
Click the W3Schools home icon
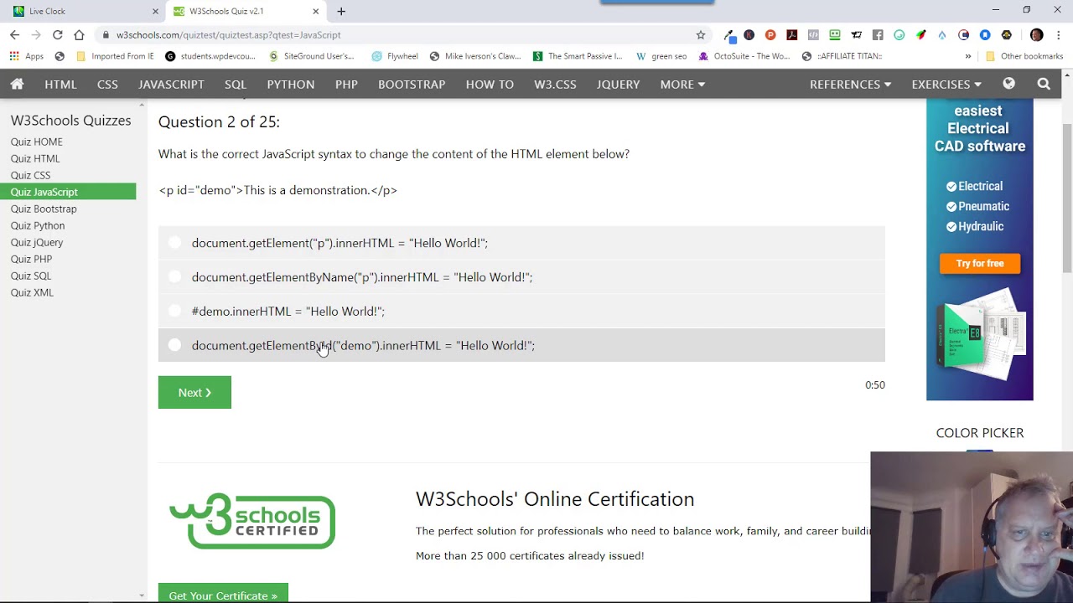pyautogui.click(x=17, y=84)
